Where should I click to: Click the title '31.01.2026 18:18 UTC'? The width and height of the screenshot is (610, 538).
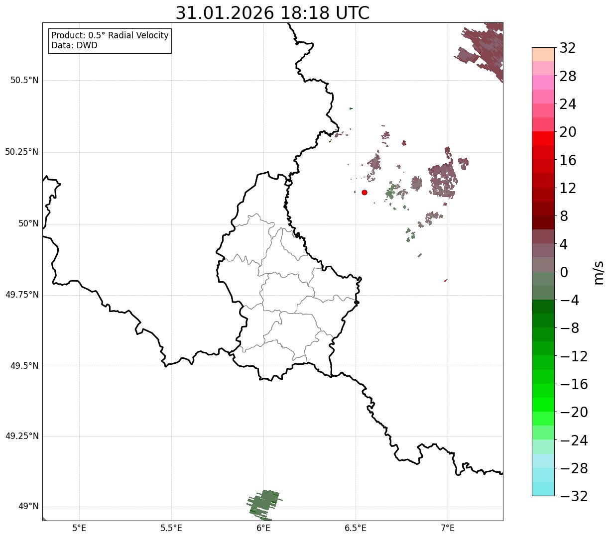point(272,13)
